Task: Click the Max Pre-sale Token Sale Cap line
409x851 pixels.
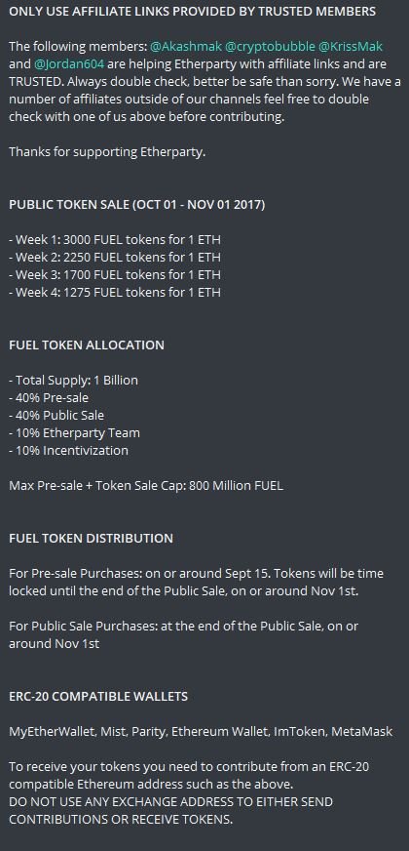Action: (146, 485)
